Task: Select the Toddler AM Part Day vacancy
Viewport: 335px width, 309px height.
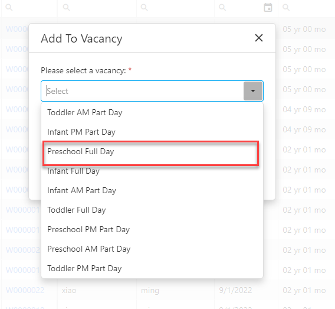Action: tap(152, 112)
